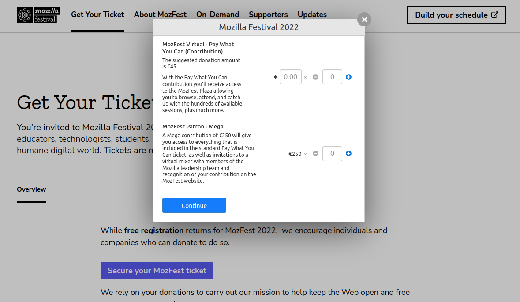
Task: Focus the Patron Mega quantity field
Action: [x=332, y=154]
